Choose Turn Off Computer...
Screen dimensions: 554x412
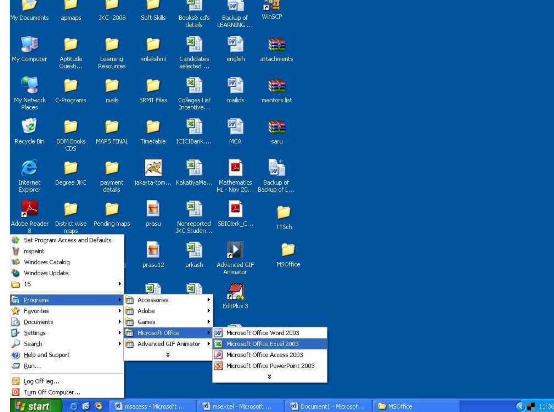[x=67, y=392]
